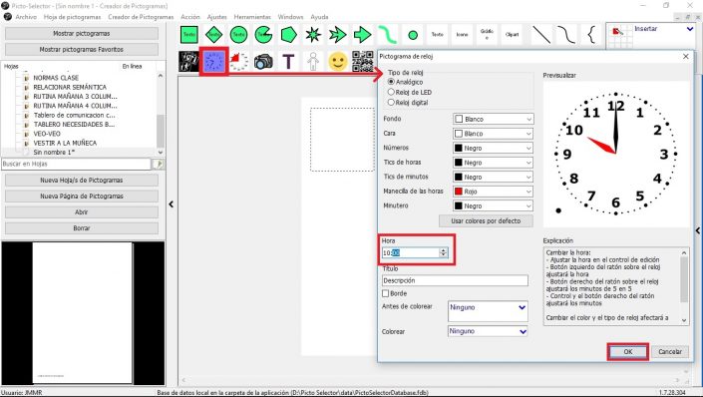Click Usar colores por defecto button

point(486,220)
